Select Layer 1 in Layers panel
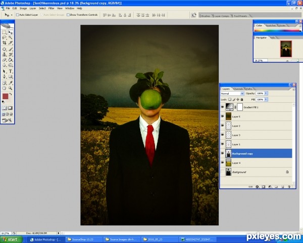The width and height of the screenshot is (303, 243). point(256,144)
